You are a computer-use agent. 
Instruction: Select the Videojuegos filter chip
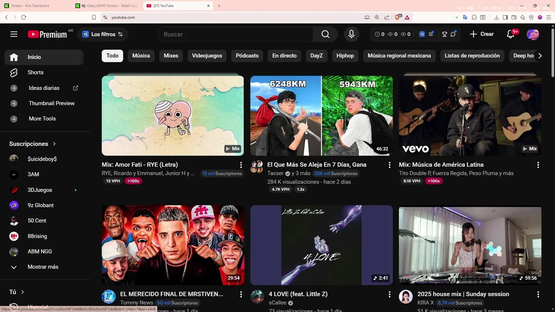(207, 55)
